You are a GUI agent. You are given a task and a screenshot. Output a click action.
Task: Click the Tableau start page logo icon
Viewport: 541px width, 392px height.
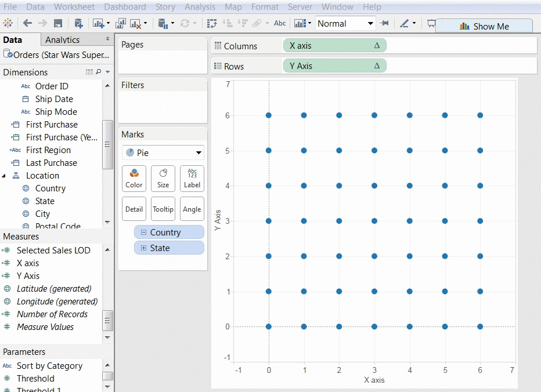(8, 23)
